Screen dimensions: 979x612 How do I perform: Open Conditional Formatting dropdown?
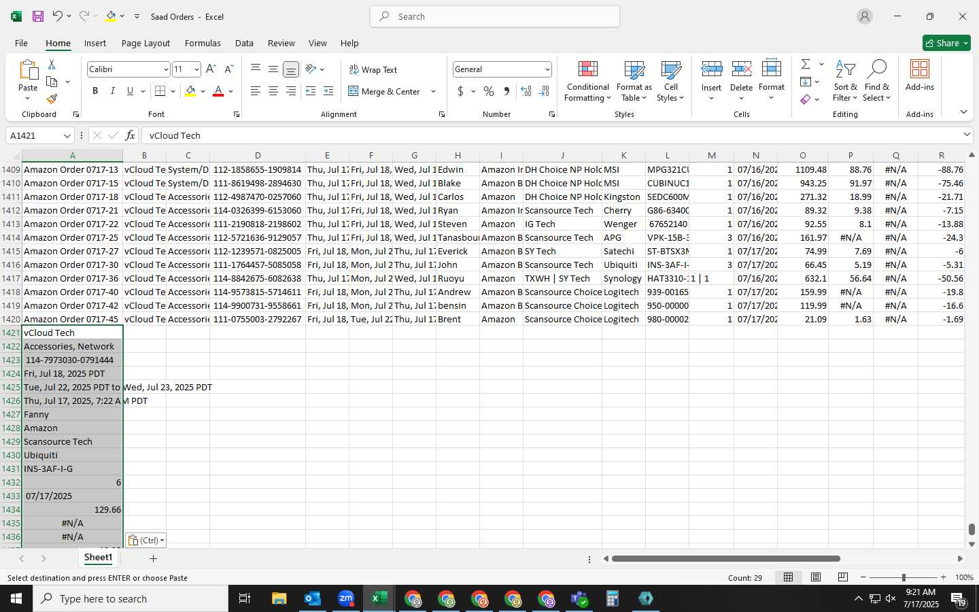587,82
